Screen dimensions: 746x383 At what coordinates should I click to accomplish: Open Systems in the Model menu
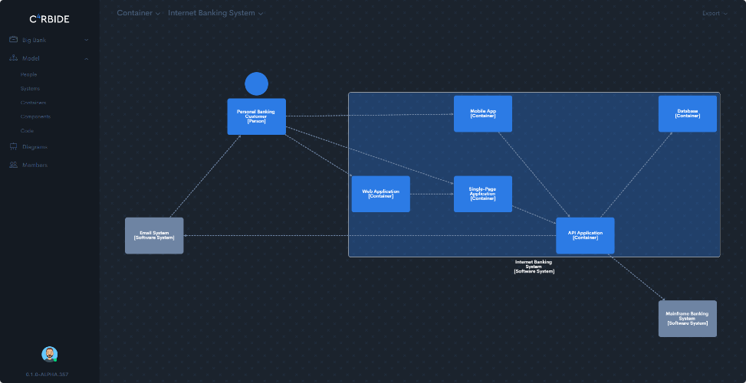coord(30,88)
